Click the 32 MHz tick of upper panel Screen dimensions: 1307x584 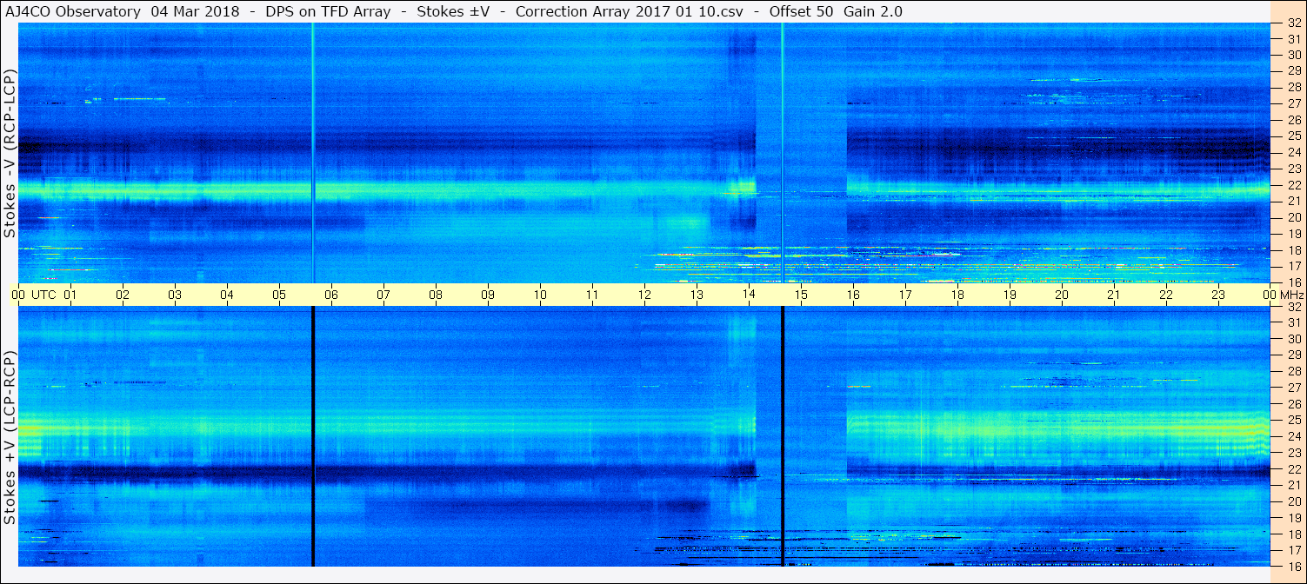(1294, 23)
